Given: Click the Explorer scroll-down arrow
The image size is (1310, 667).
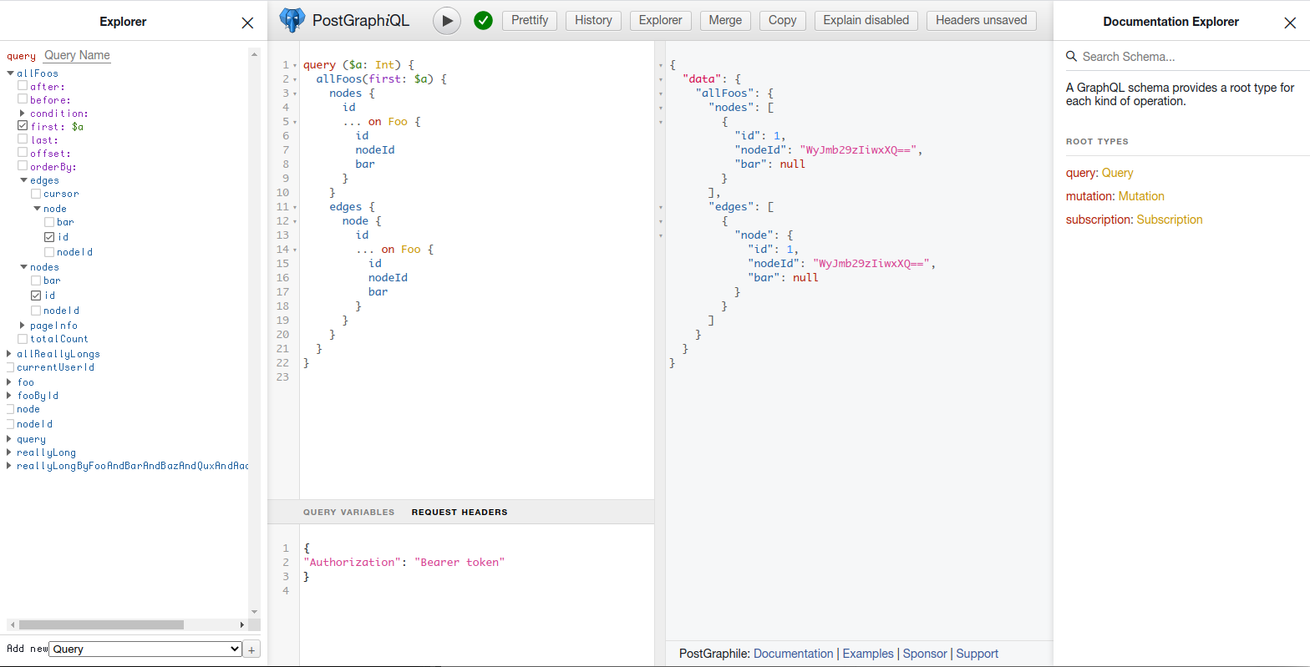Looking at the screenshot, I should tap(254, 611).
